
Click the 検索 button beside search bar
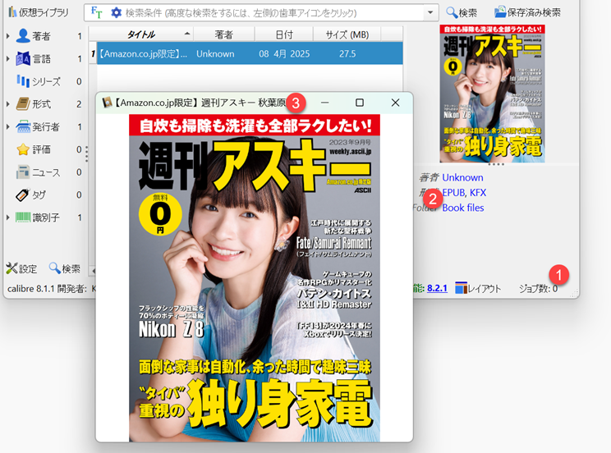pos(462,12)
